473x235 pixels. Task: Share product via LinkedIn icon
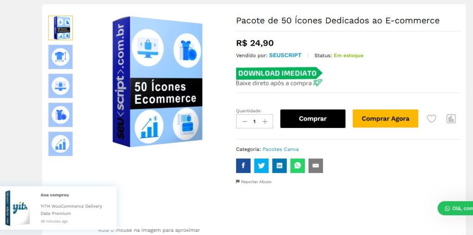coord(279,166)
